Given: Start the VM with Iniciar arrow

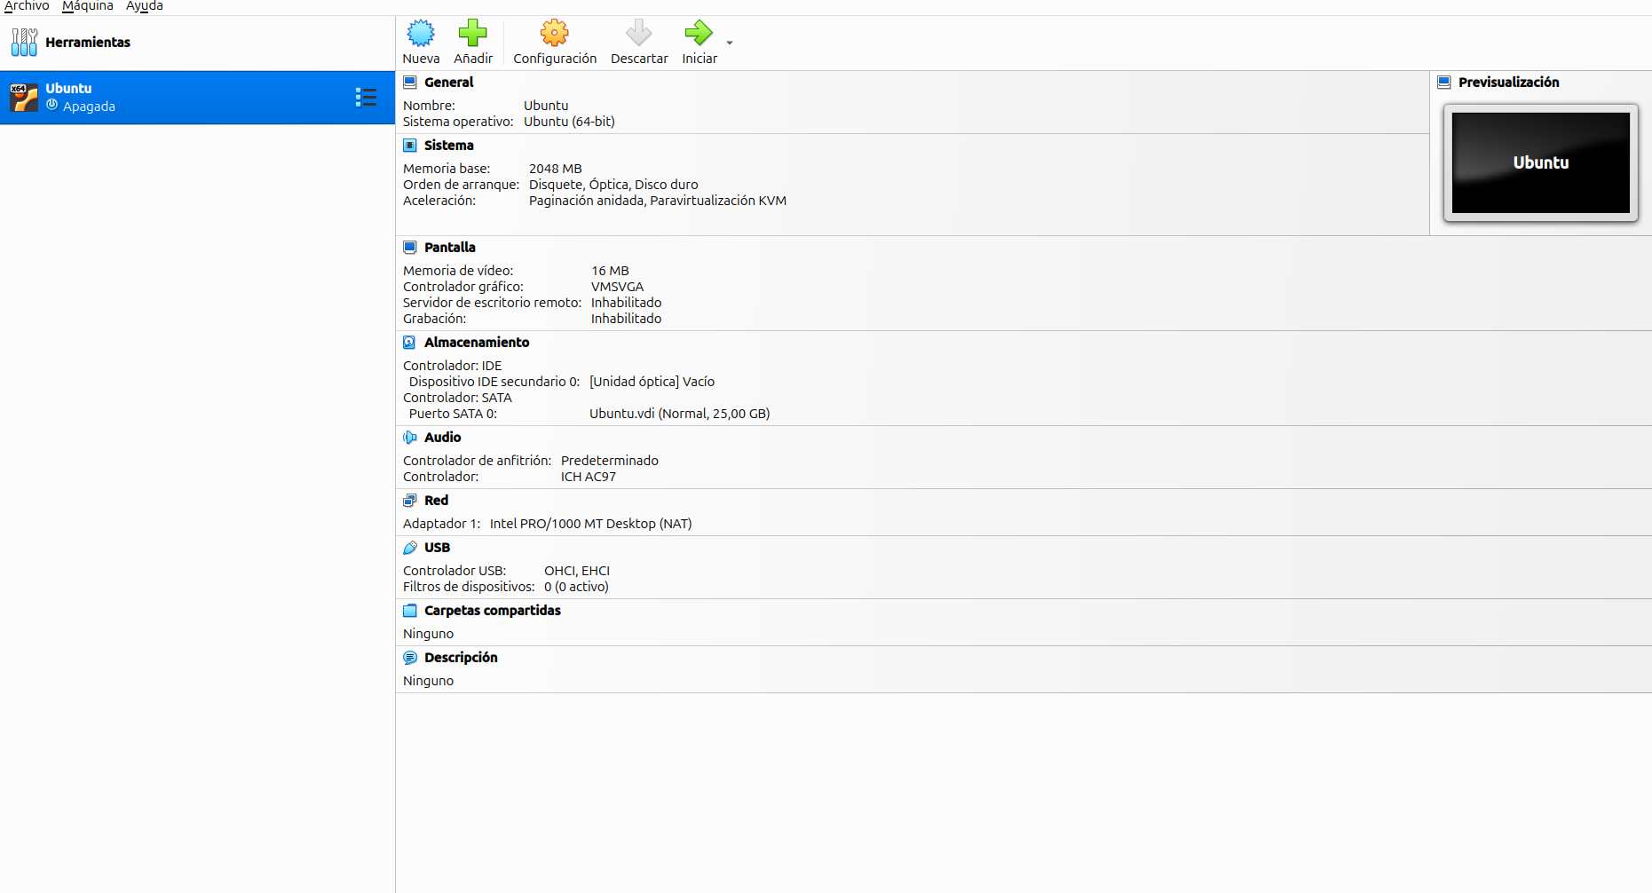Looking at the screenshot, I should tap(699, 34).
